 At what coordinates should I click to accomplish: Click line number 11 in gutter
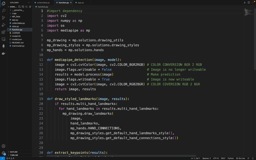(x=41, y=60)
